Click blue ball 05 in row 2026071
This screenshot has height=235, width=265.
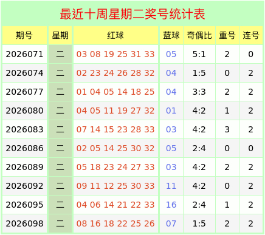coord(171,54)
